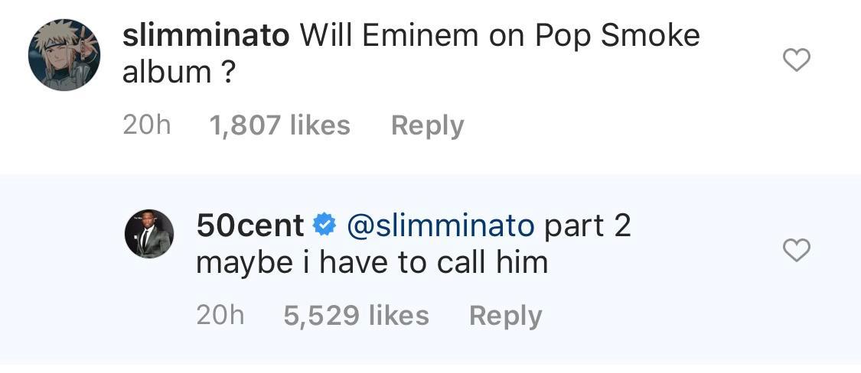Click the "album ?" text line
The height and width of the screenshot is (373, 861).
coord(178,73)
